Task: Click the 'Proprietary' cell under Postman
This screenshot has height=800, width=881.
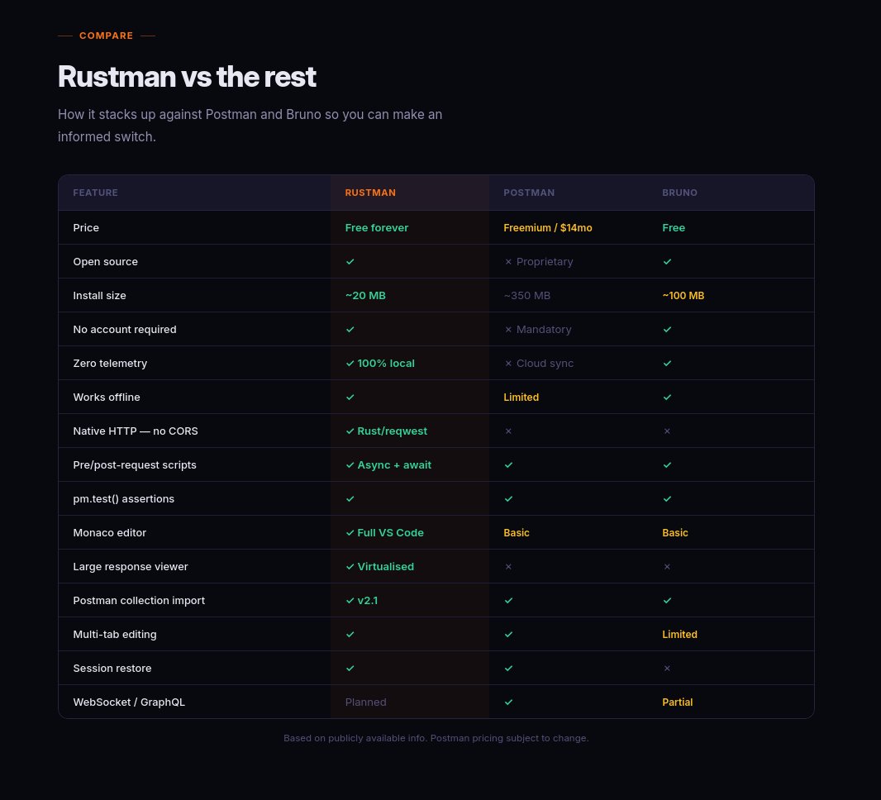Action: 539,262
